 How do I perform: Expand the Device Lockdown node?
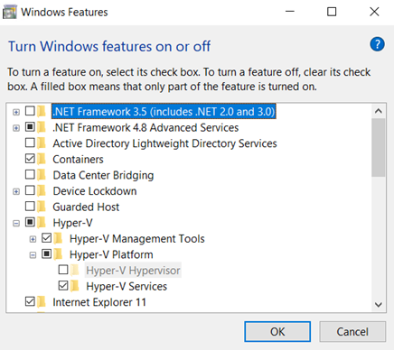pyautogui.click(x=16, y=191)
